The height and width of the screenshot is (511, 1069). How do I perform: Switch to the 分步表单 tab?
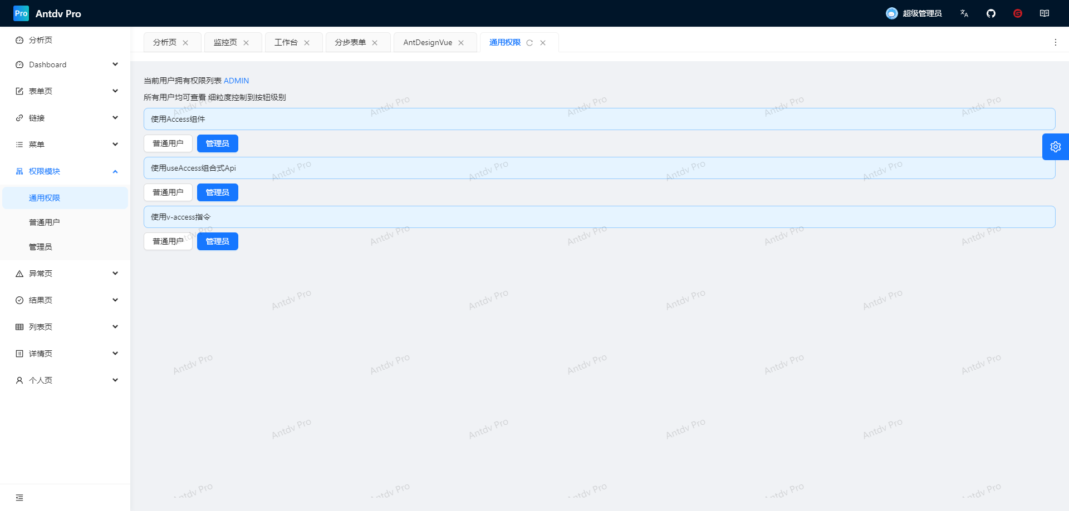tap(350, 42)
